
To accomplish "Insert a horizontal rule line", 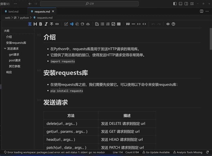I will click(x=133, y=24).
